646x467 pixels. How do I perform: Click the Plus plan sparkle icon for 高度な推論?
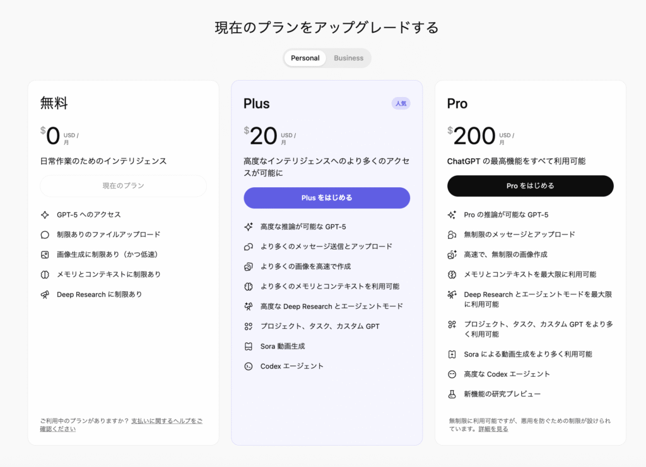click(x=248, y=226)
